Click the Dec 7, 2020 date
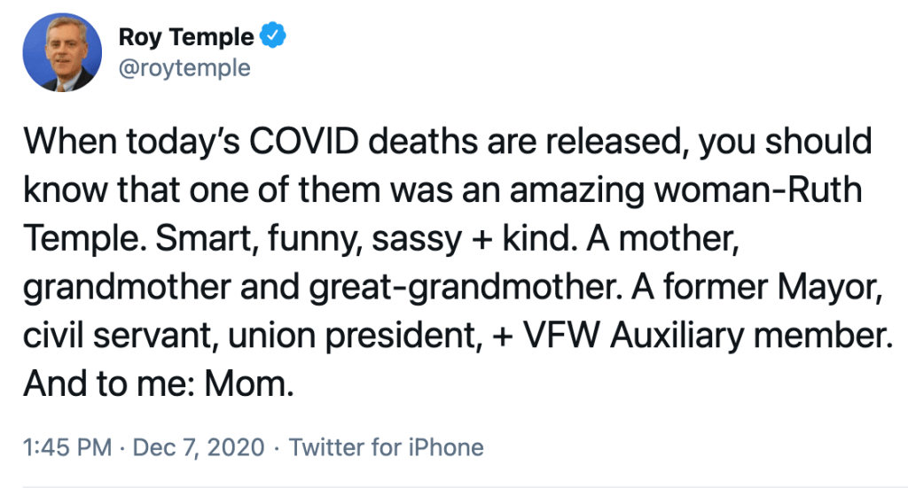Viewport: 908px width, 488px height. pos(198,447)
